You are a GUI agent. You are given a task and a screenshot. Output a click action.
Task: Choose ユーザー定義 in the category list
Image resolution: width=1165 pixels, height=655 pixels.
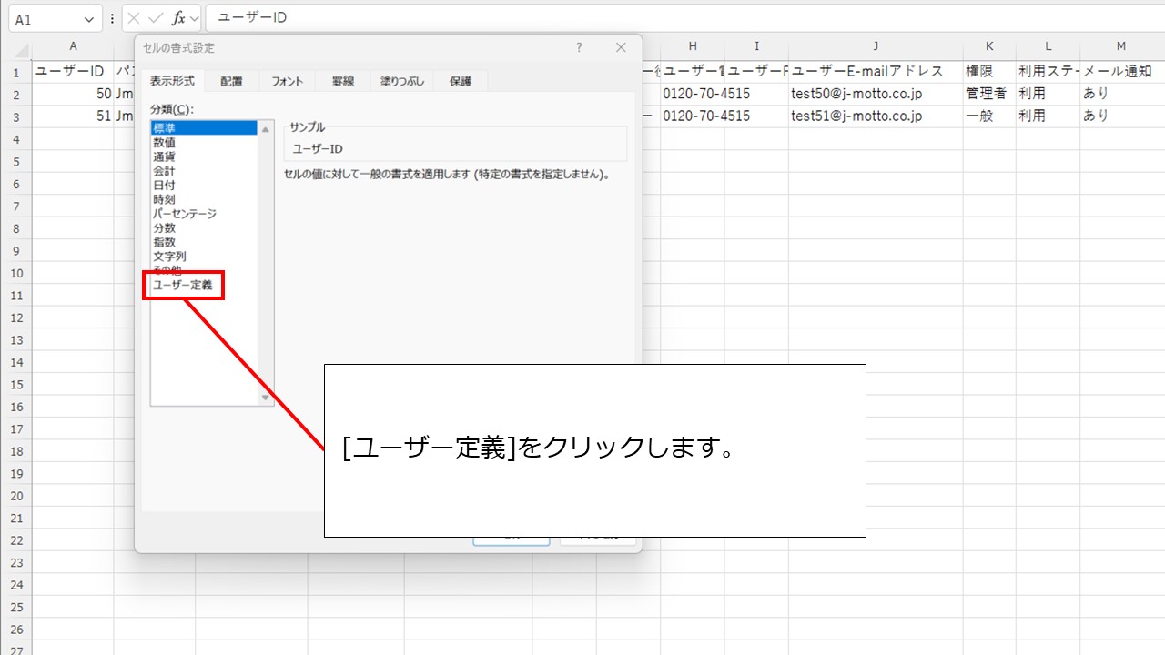pyautogui.click(x=183, y=285)
